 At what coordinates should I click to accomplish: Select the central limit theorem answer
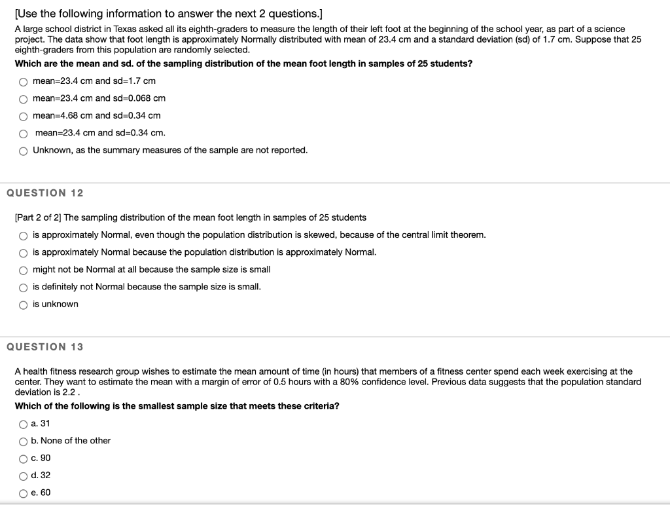coord(24,234)
